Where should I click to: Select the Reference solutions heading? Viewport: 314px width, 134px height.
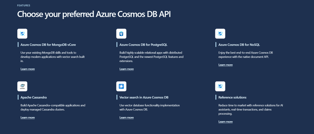pos(232,97)
